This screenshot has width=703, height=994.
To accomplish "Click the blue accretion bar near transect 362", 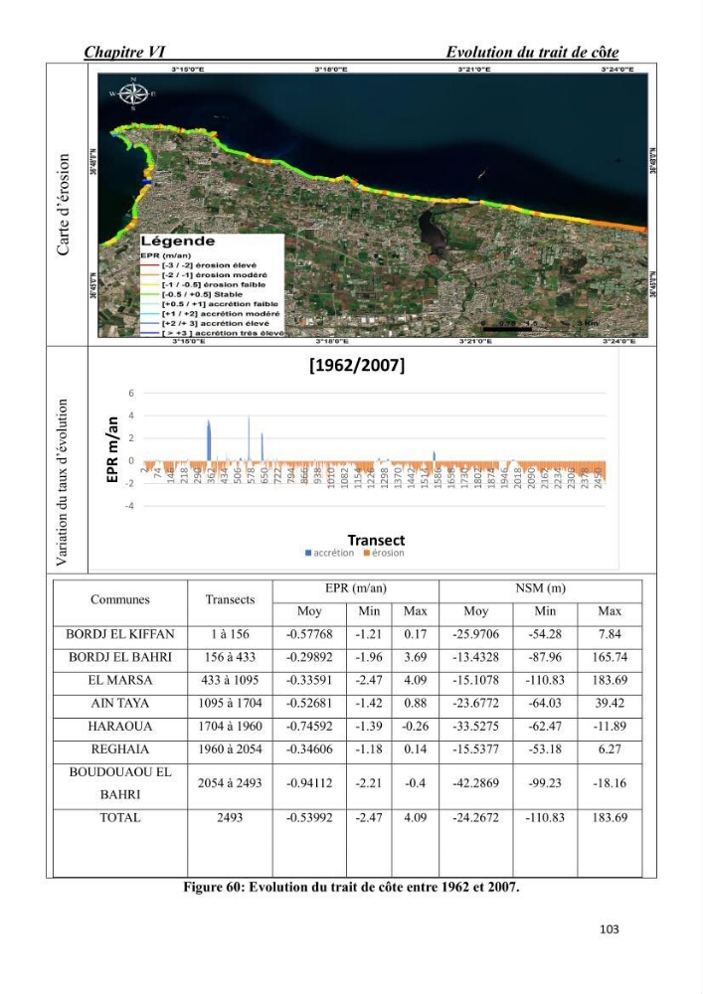I will point(209,440).
